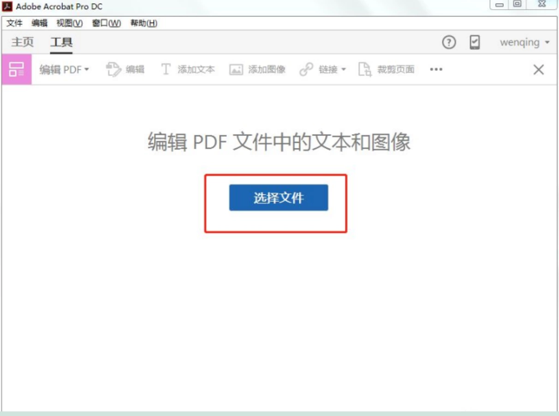Open the 窗口(W) menu
The height and width of the screenshot is (416, 559).
107,23
